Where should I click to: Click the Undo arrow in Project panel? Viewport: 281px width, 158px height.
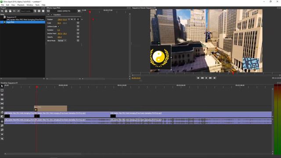[14, 11]
